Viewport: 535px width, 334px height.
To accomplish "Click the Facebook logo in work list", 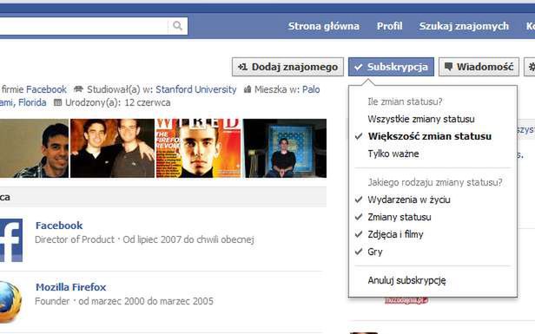I will [11, 240].
